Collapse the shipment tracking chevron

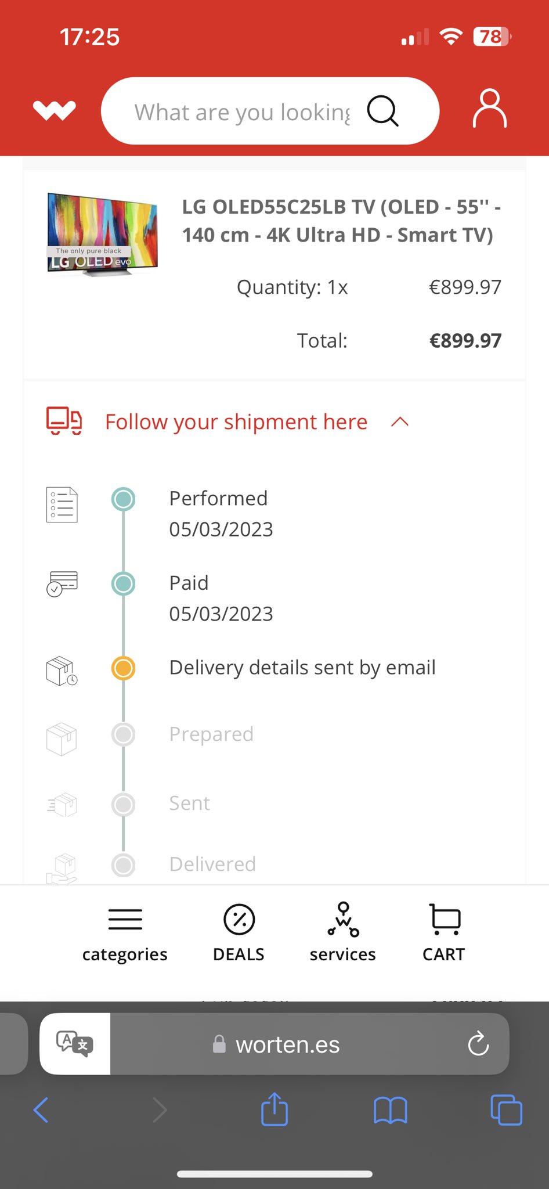[400, 422]
